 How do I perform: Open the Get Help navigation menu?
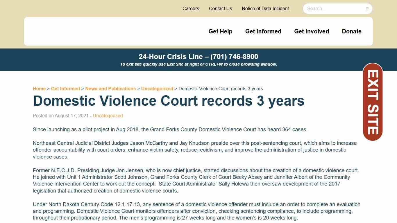point(220,31)
